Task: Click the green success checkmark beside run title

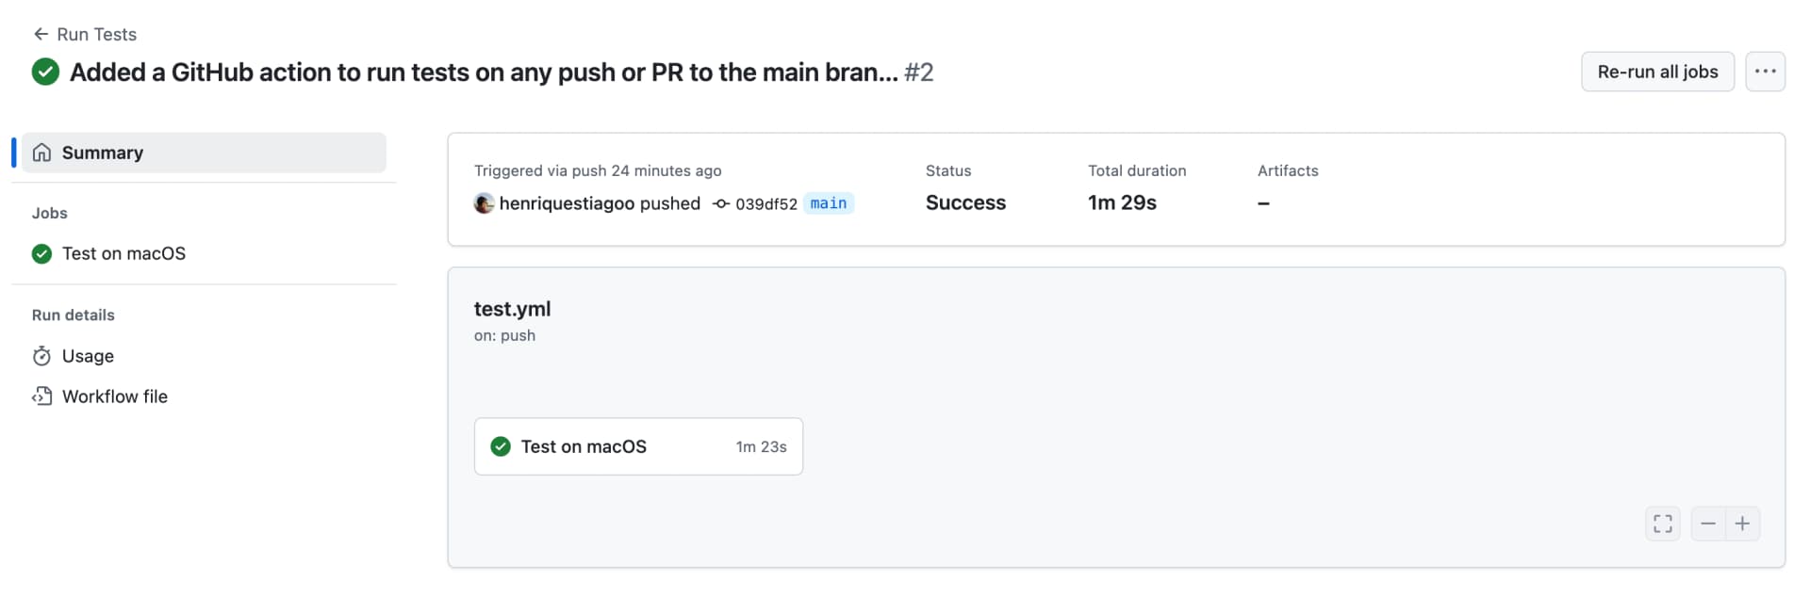Action: [45, 72]
